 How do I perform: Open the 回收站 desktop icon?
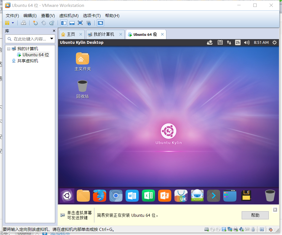click(83, 89)
